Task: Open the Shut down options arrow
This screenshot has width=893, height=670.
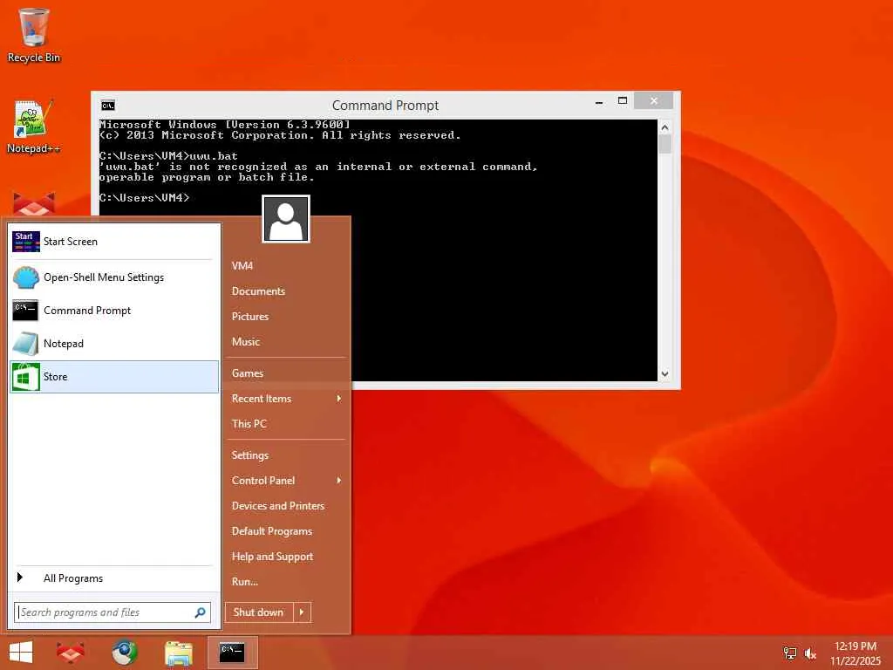Action: [x=302, y=612]
